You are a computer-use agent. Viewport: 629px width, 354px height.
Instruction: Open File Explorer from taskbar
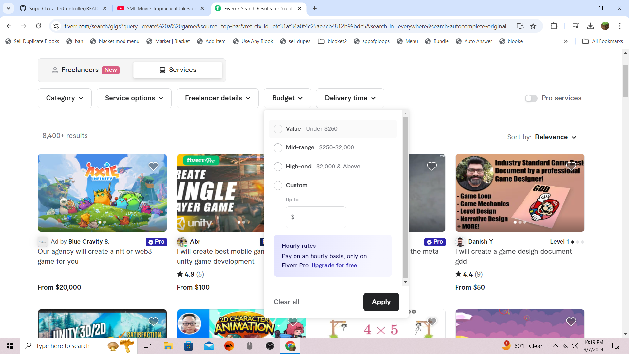point(168,346)
